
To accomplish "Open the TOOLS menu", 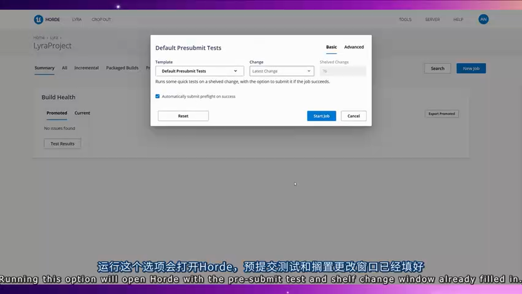I will coord(405,19).
